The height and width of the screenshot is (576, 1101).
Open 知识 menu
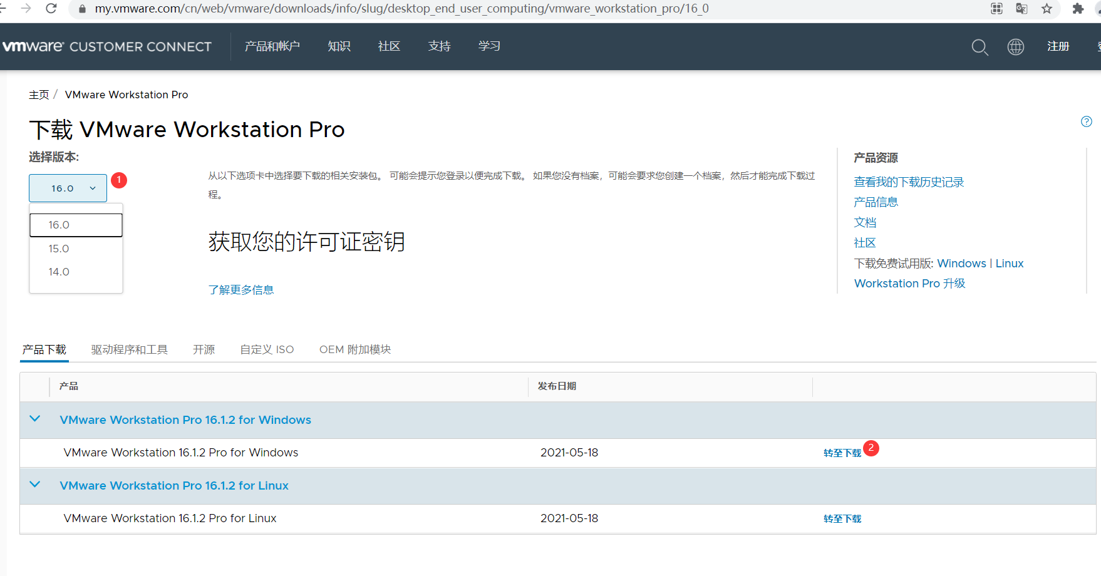(x=339, y=46)
